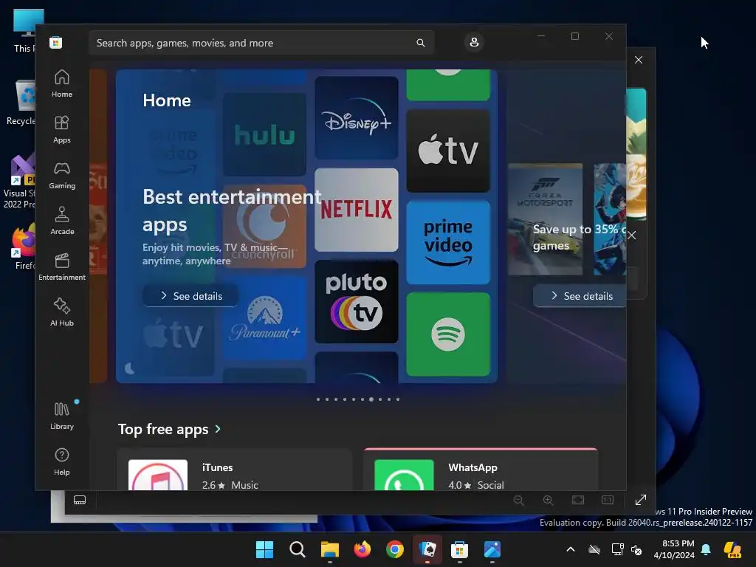Screen dimensions: 756x567
Task: Open AI Hub in the sidebar
Action: pos(62,312)
